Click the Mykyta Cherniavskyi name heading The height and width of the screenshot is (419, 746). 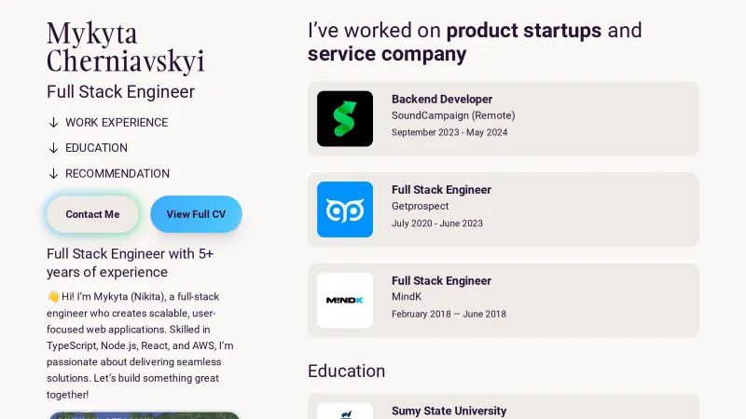point(125,47)
